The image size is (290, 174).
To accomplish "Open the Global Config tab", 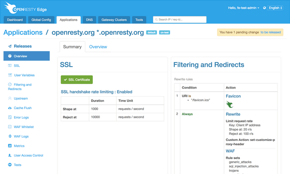I will click(x=41, y=20).
